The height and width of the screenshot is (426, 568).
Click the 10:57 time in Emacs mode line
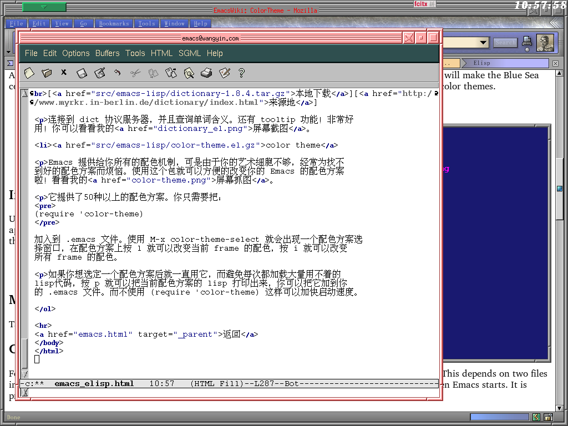pos(161,384)
